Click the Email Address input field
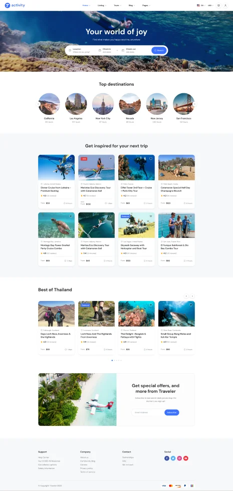This screenshot has height=491, width=233. point(148,412)
